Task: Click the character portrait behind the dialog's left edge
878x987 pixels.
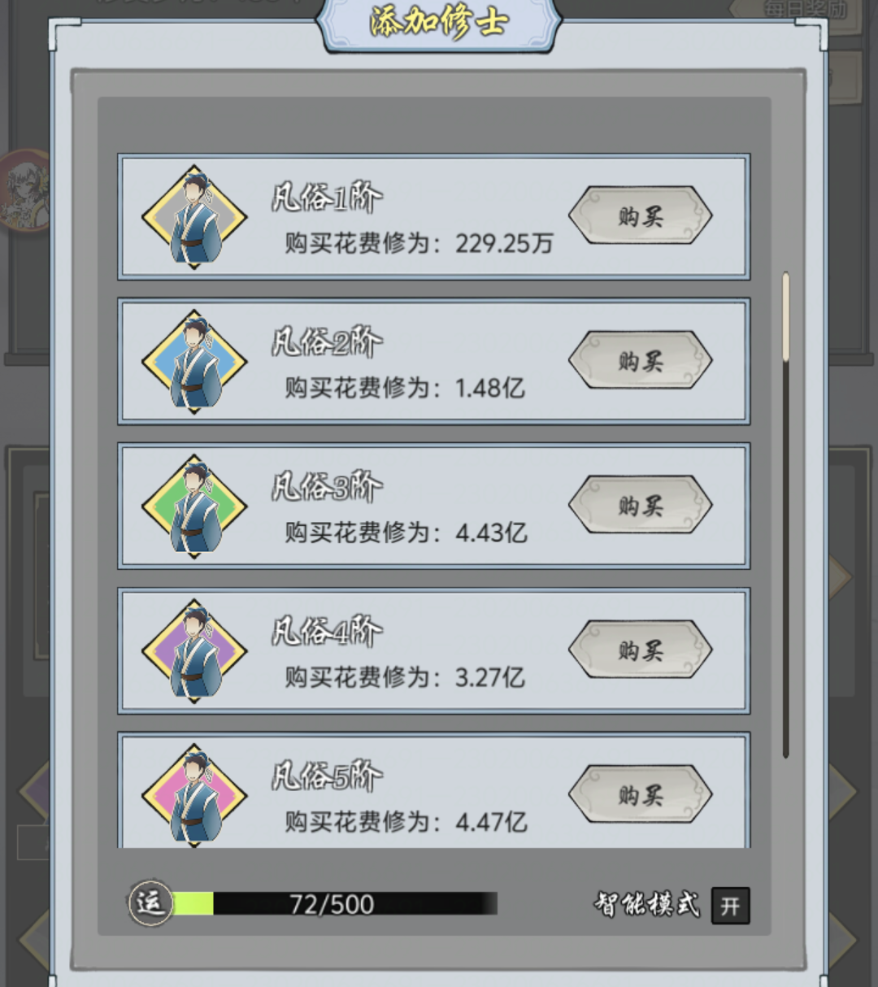Action: pos(26,191)
